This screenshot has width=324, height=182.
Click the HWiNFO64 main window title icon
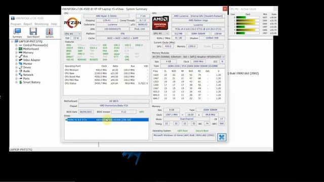click(13, 18)
